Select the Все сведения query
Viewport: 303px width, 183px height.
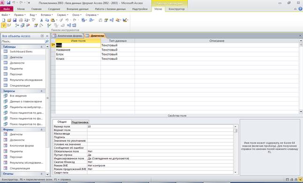18,96
